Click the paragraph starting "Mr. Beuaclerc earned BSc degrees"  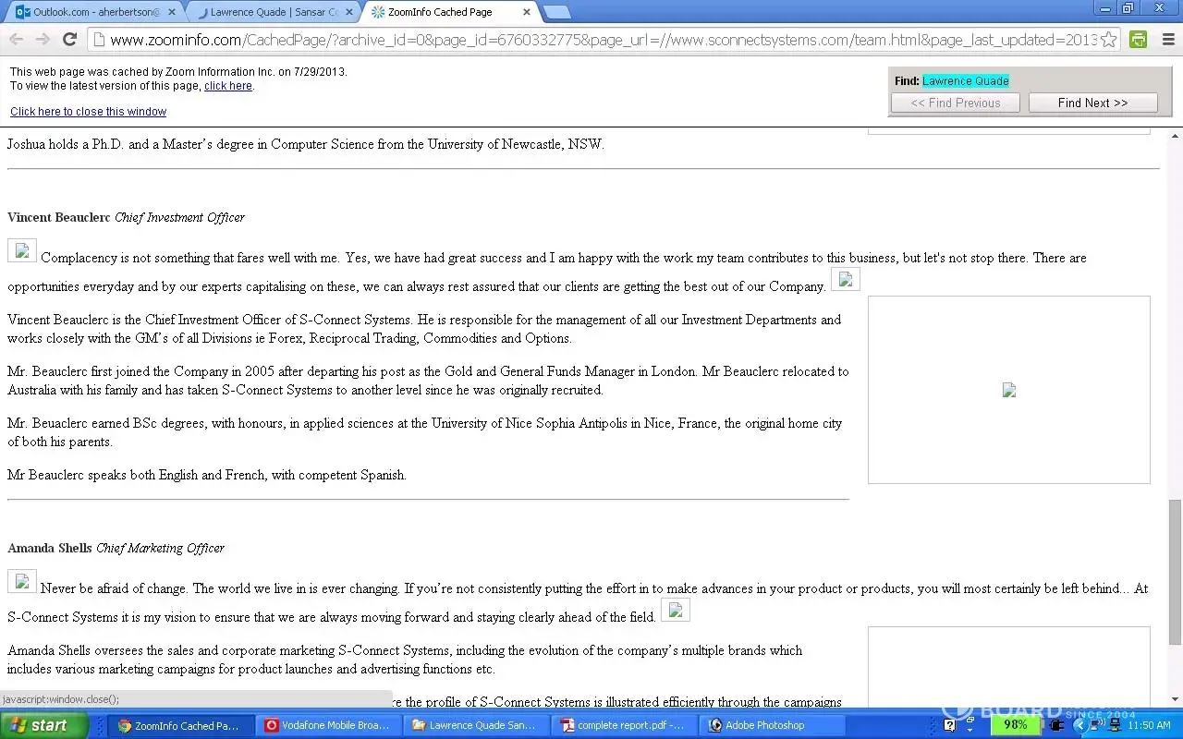(425, 432)
